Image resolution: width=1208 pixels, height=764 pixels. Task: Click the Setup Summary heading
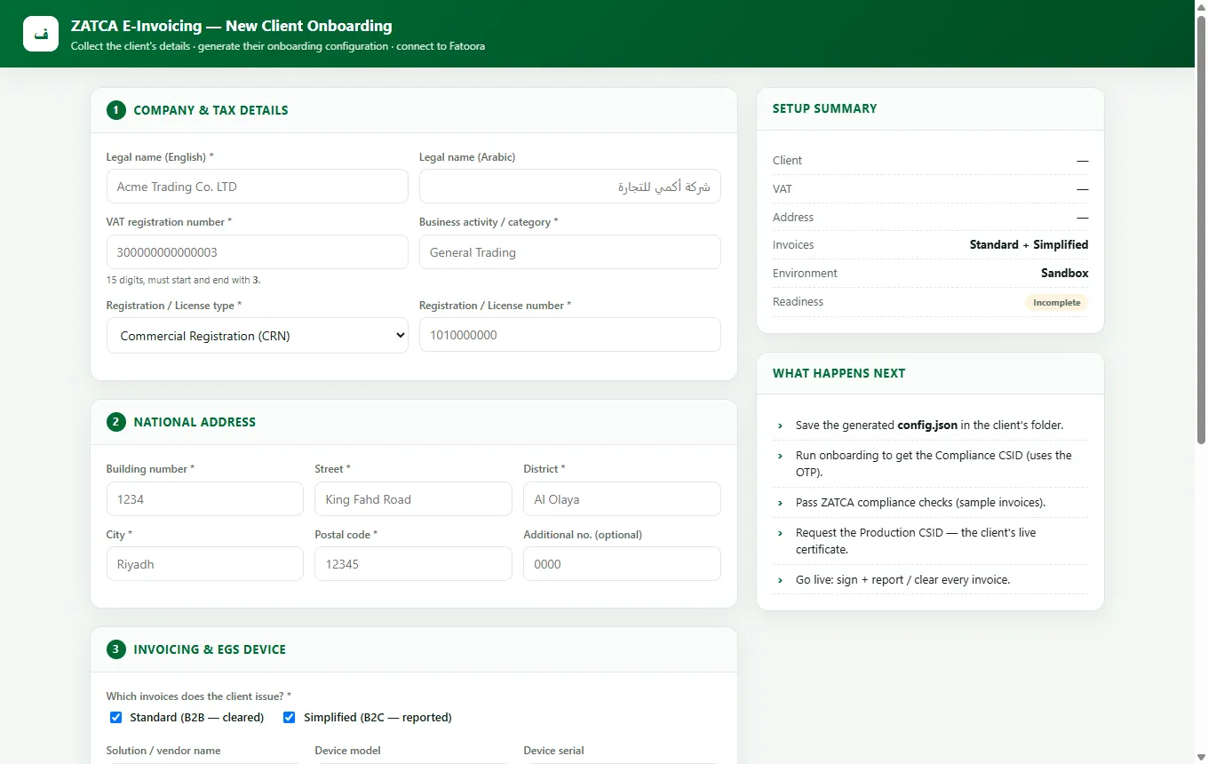(824, 108)
